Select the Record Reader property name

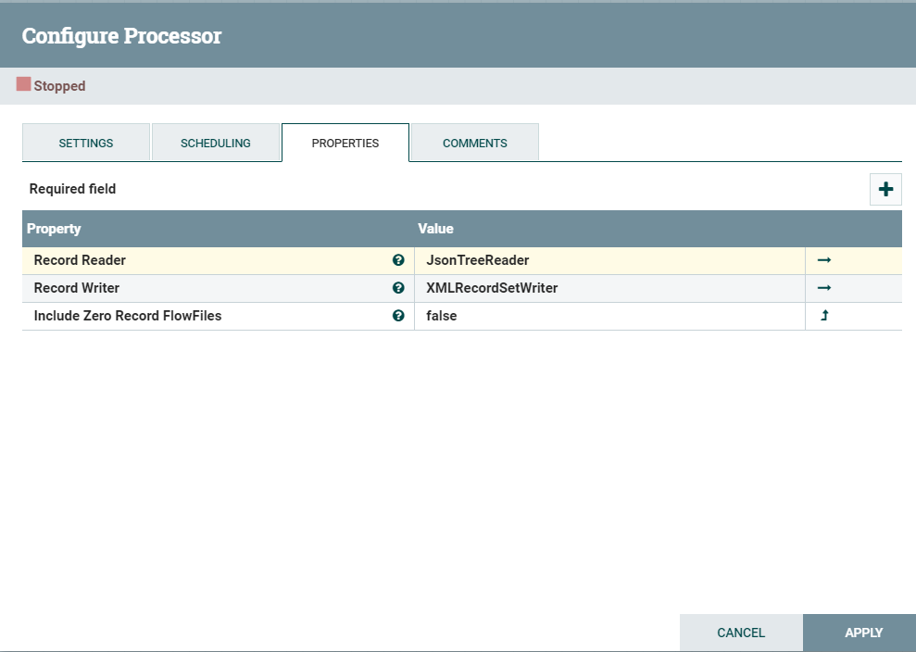pos(78,260)
